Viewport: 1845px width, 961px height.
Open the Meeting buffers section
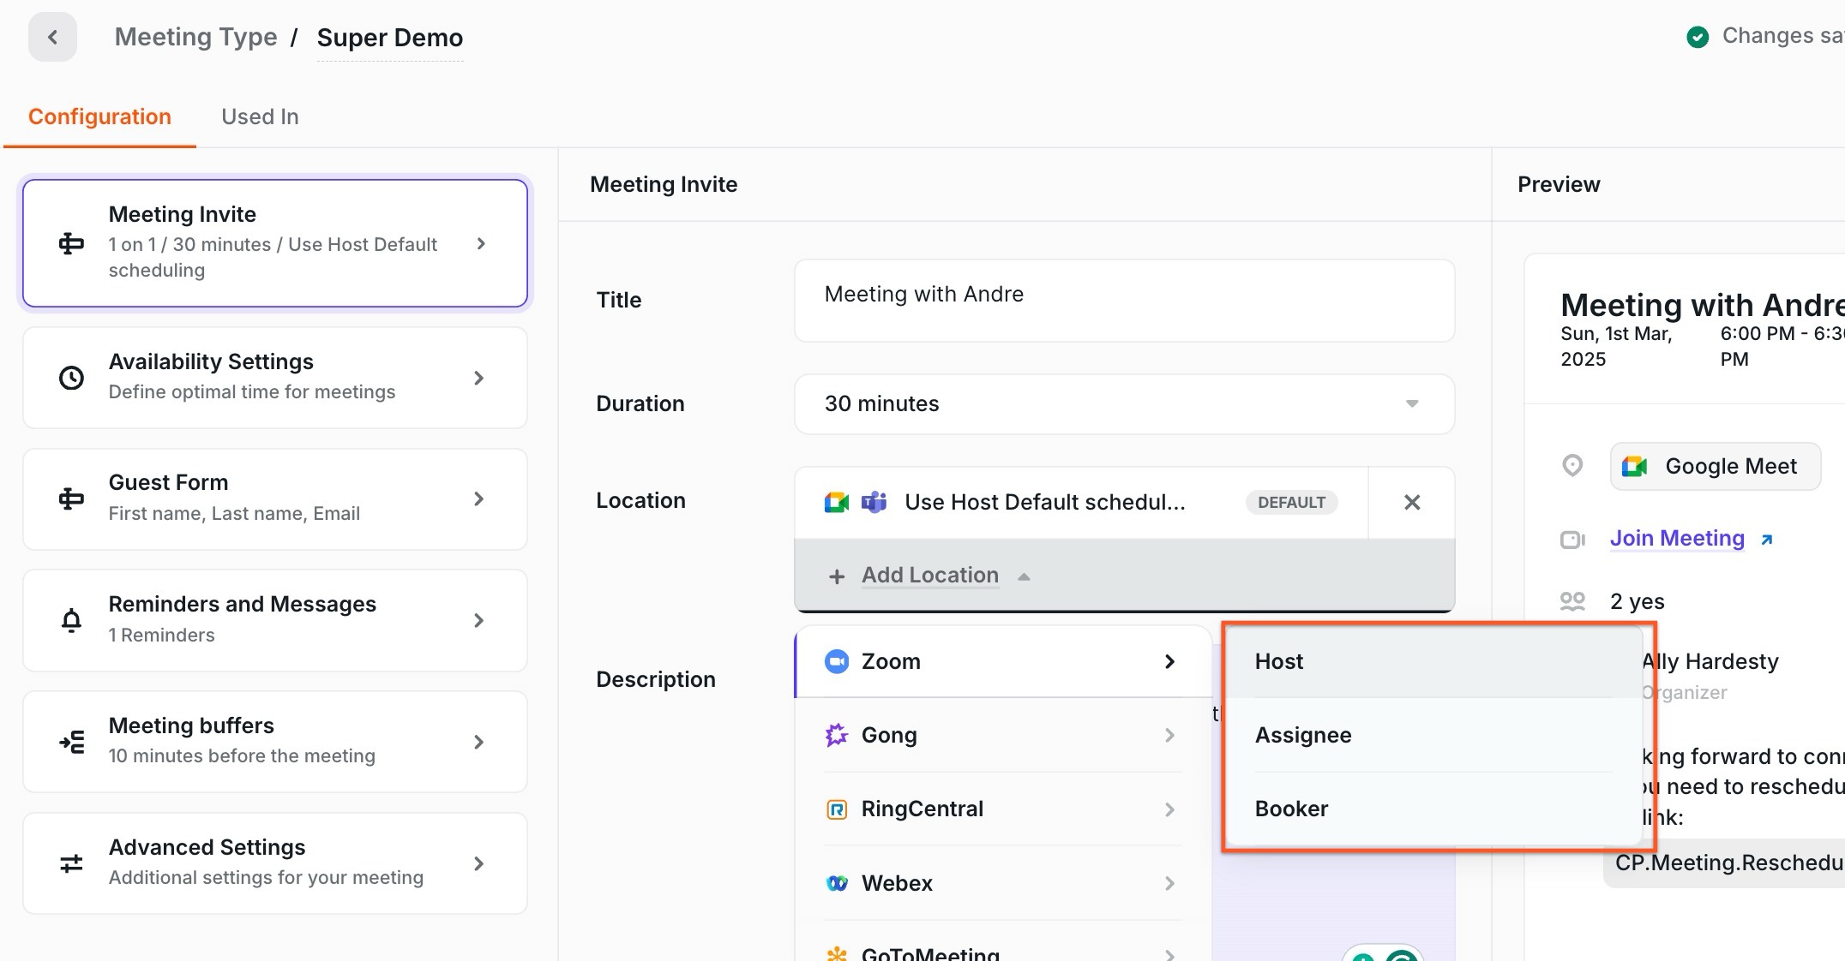275,742
